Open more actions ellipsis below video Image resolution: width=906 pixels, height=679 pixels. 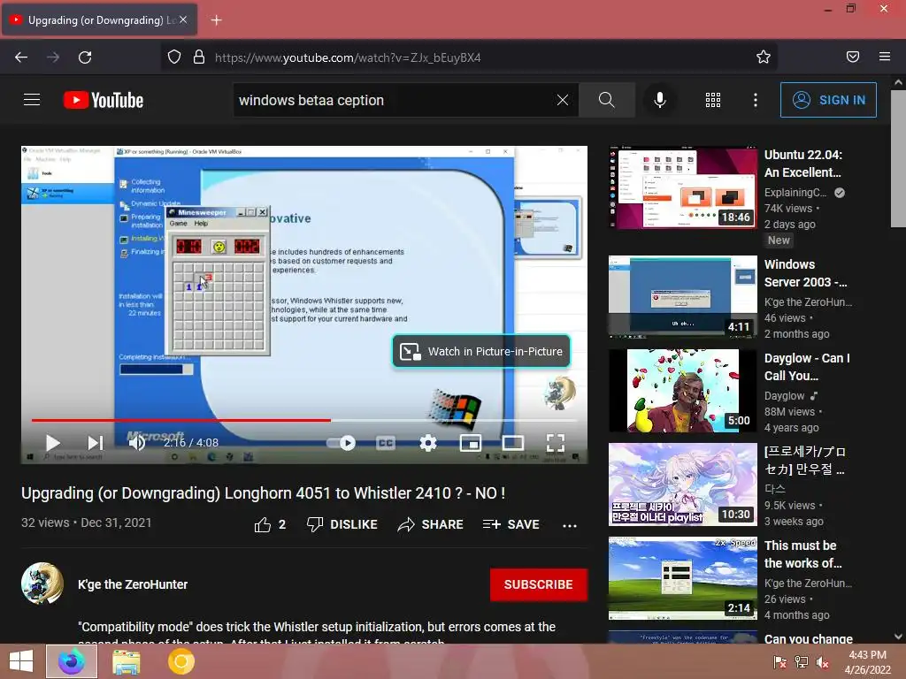pyautogui.click(x=570, y=525)
